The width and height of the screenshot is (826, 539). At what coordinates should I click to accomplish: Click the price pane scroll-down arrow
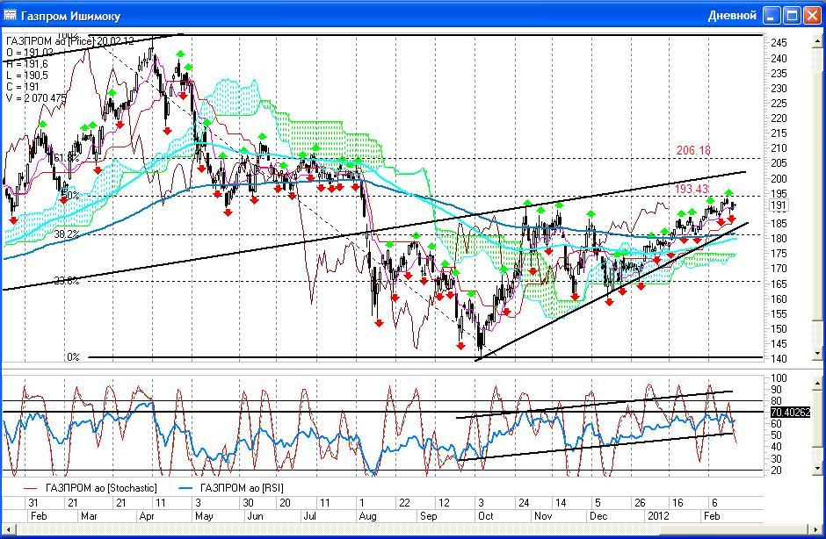tap(817, 355)
